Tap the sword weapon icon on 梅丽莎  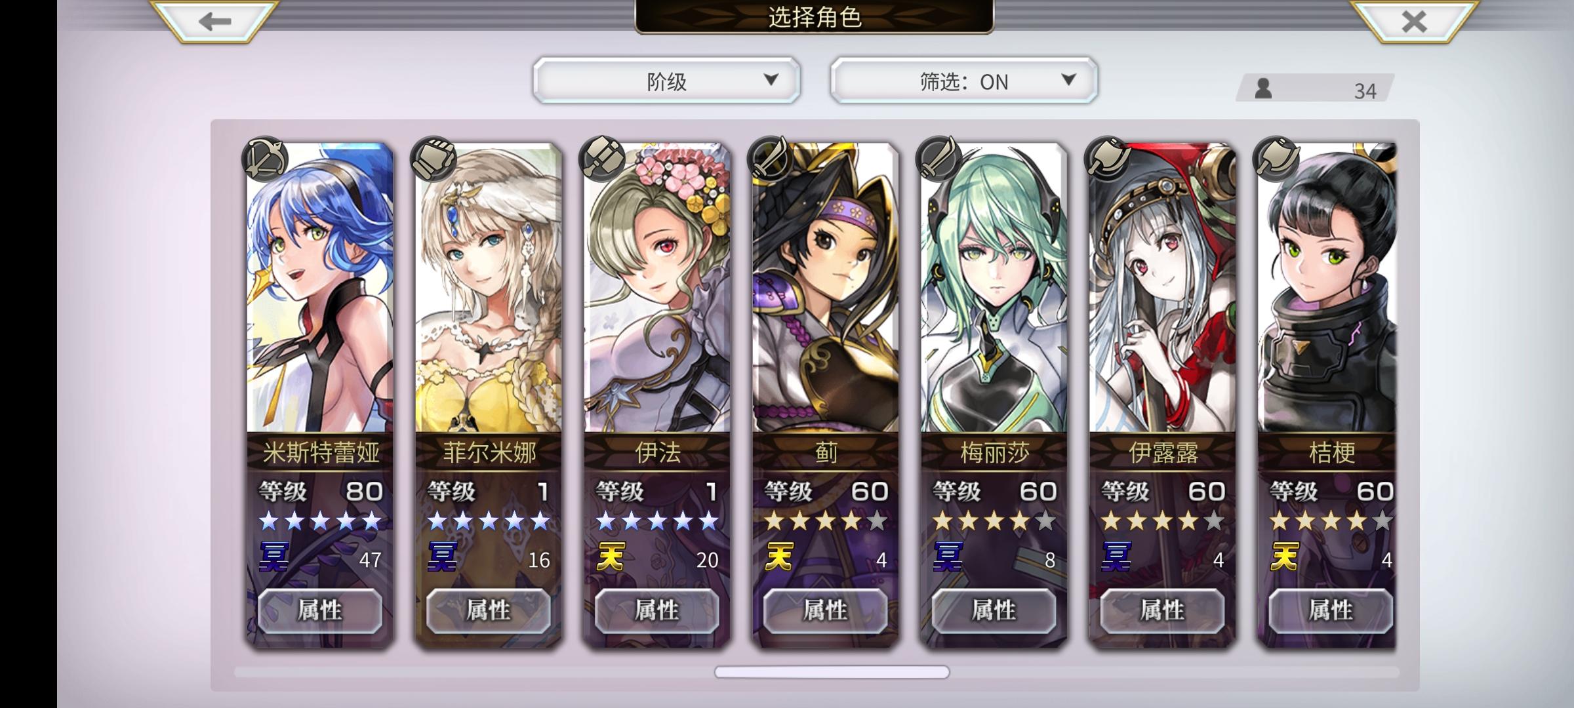coord(939,158)
